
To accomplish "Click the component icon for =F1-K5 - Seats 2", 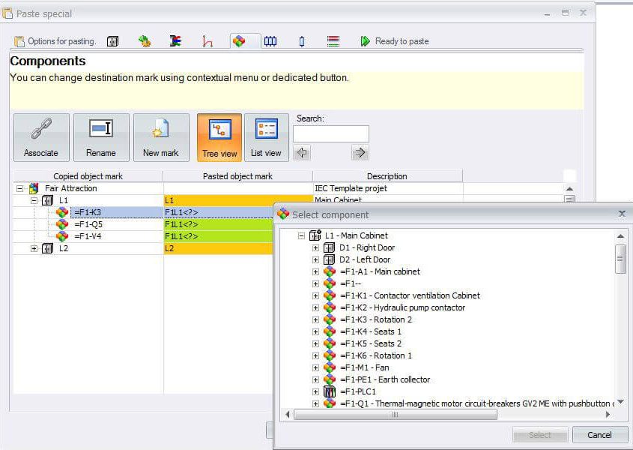I will 330,343.
